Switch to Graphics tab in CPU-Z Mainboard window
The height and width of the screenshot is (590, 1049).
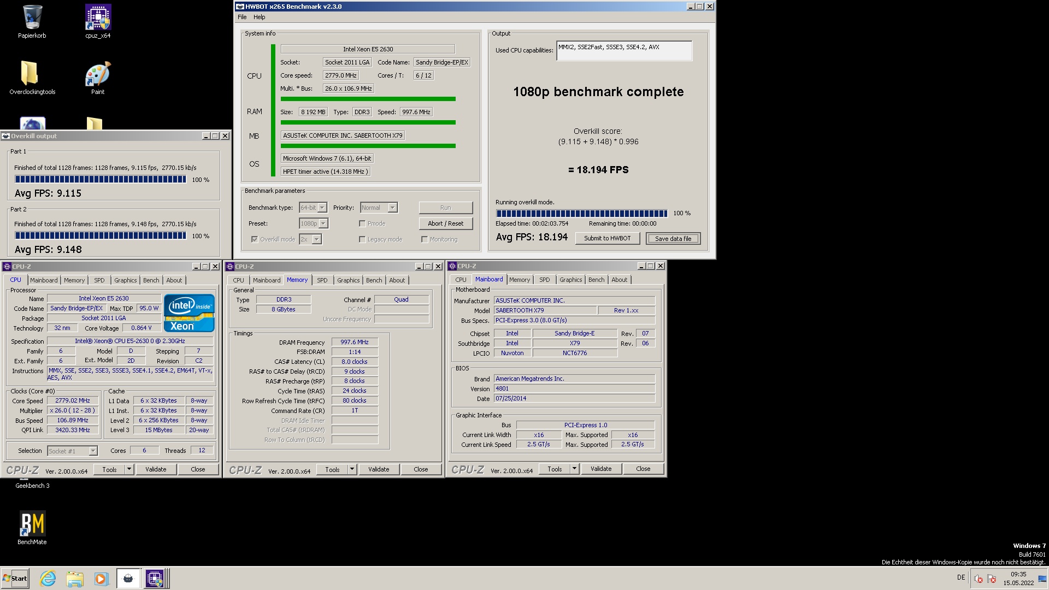571,280
